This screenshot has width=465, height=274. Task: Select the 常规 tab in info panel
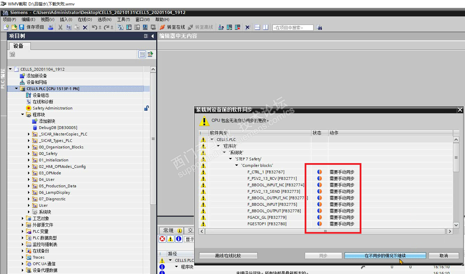tap(171, 231)
